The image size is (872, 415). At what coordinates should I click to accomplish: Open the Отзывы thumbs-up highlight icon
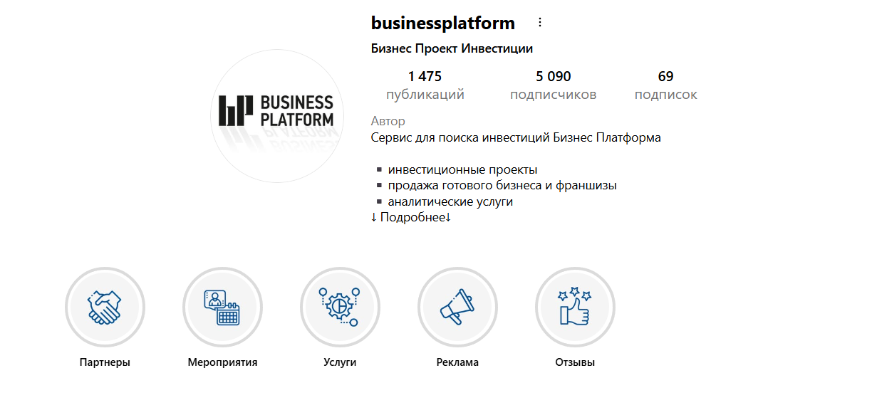coord(575,307)
